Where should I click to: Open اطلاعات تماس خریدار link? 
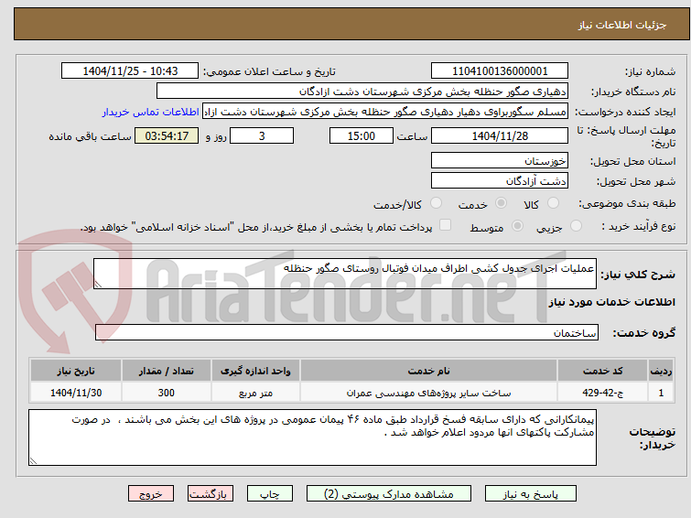pos(151,112)
